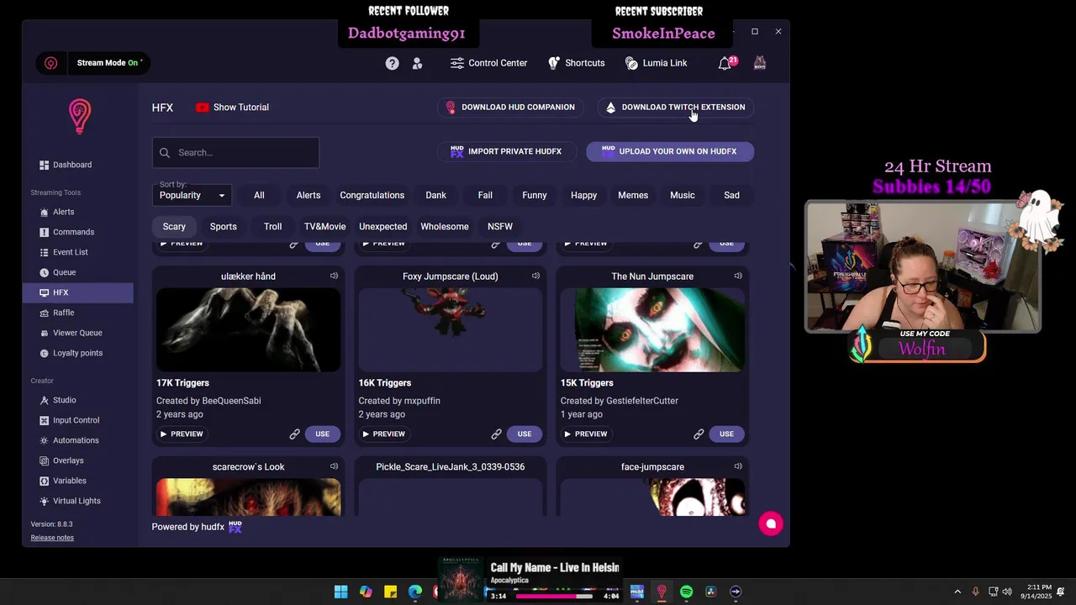Filter effects by Alerts category
The image size is (1076, 605).
click(x=309, y=195)
